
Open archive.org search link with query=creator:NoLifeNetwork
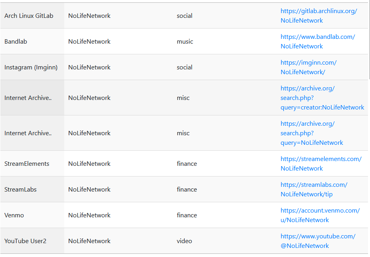click(x=322, y=98)
